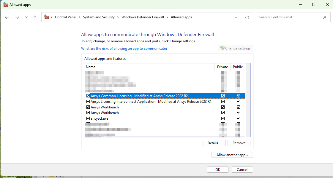Click the Allowed apps window title icon
The image size is (333, 178).
click(5, 4)
